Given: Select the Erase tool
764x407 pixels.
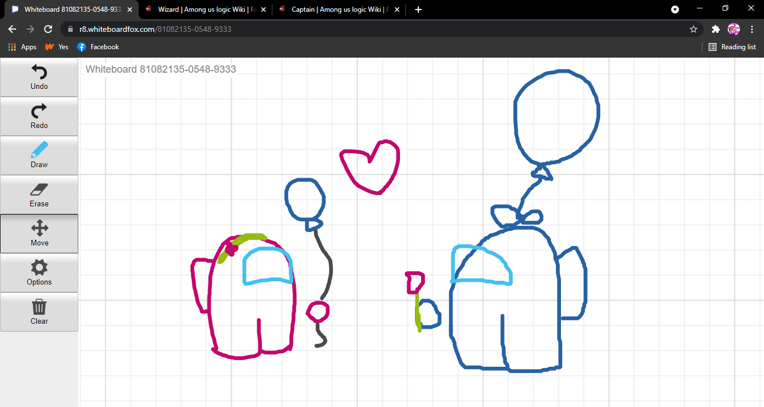Looking at the screenshot, I should pos(39,195).
